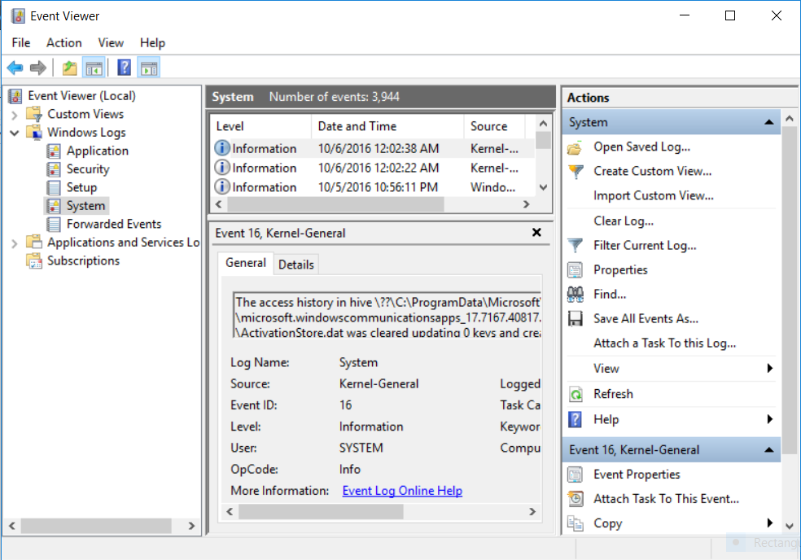
Task: Open the Forwarded Events log
Action: (x=114, y=224)
